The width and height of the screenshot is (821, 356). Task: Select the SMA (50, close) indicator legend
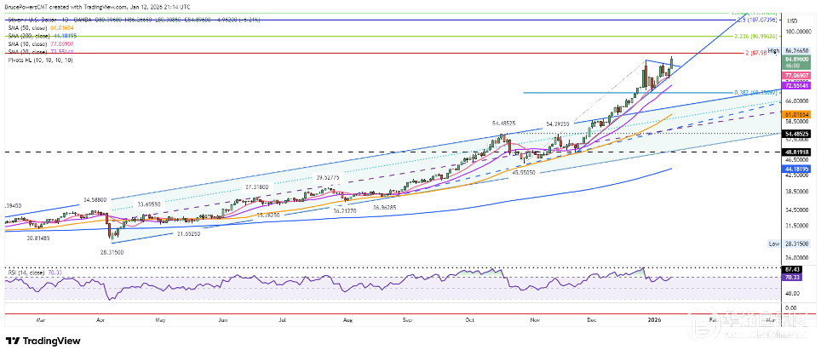coord(27,28)
